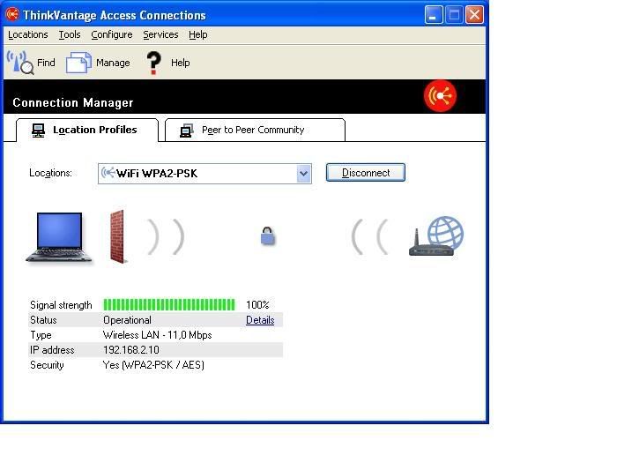Click the title bar application icon

point(12,15)
